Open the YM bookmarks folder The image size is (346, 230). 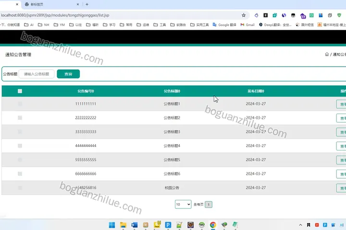click(x=60, y=24)
